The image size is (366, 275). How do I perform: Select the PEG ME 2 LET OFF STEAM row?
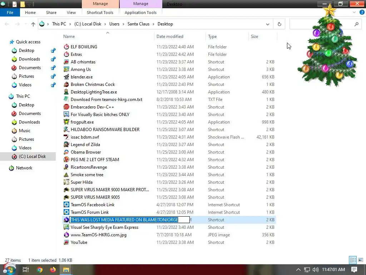(x=169, y=159)
